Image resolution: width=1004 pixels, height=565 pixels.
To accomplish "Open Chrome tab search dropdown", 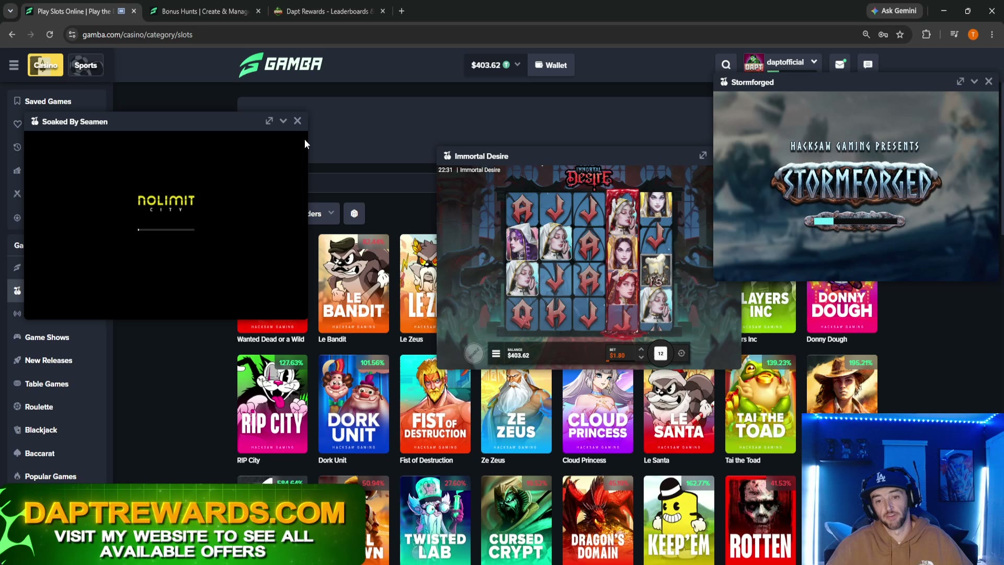I will pyautogui.click(x=10, y=11).
